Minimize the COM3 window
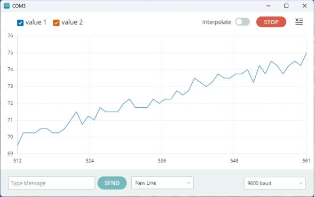The height and width of the screenshot is (197, 315). click(268, 6)
